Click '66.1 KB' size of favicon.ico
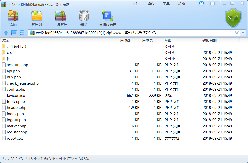This screenshot has width=248, height=163. tap(133, 95)
